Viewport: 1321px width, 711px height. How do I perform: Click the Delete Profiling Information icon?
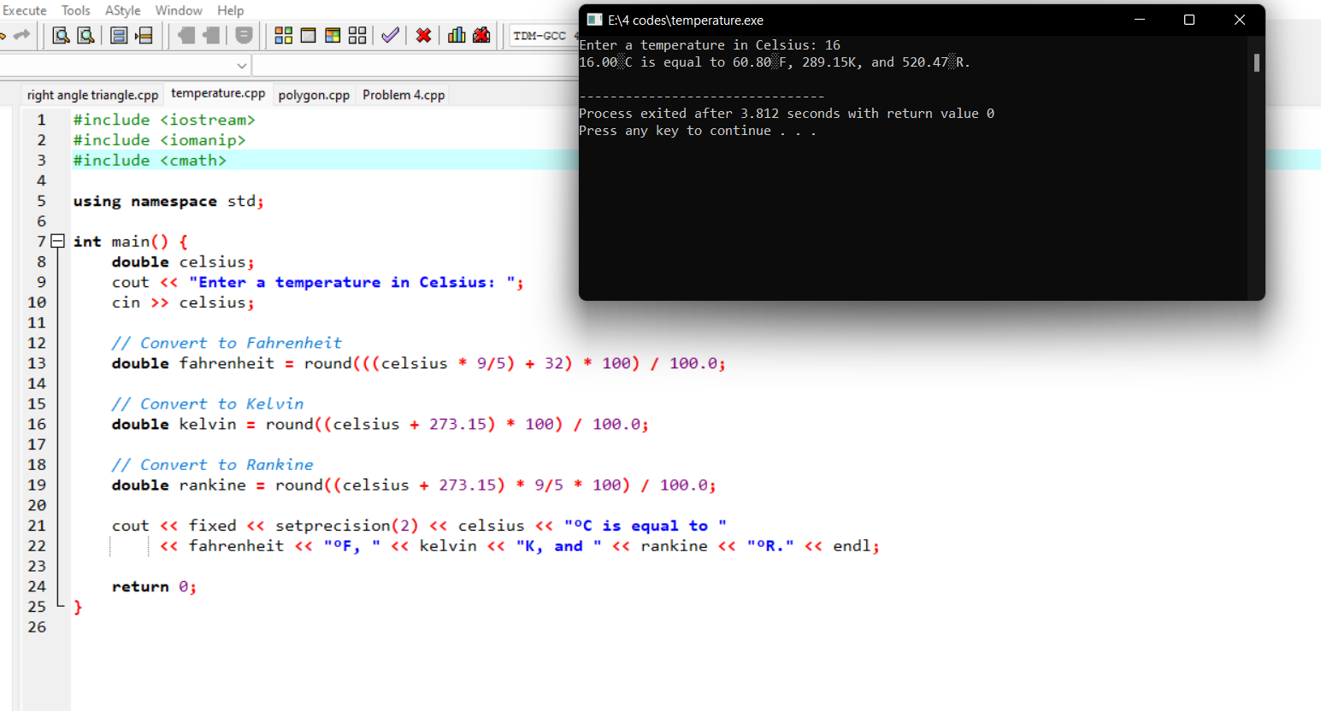tap(482, 35)
